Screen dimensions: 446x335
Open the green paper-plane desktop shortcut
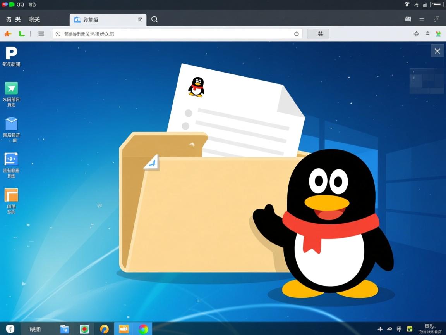(x=11, y=88)
